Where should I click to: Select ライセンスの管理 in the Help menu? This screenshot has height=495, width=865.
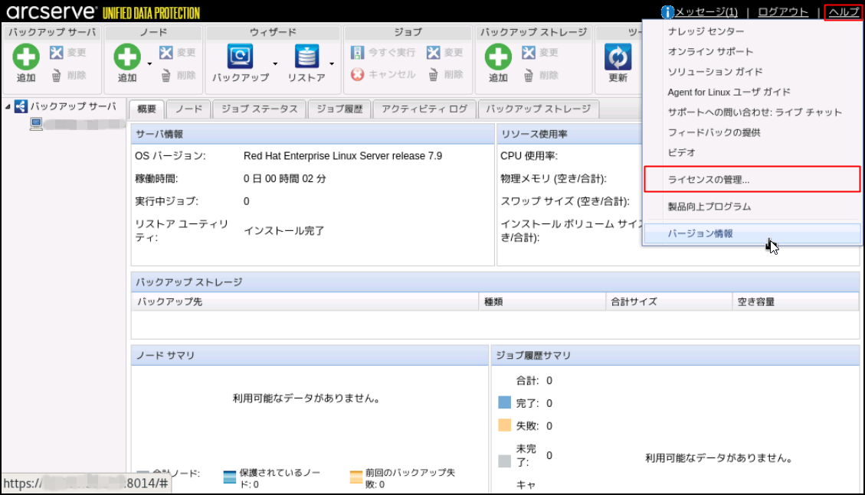pos(709,180)
